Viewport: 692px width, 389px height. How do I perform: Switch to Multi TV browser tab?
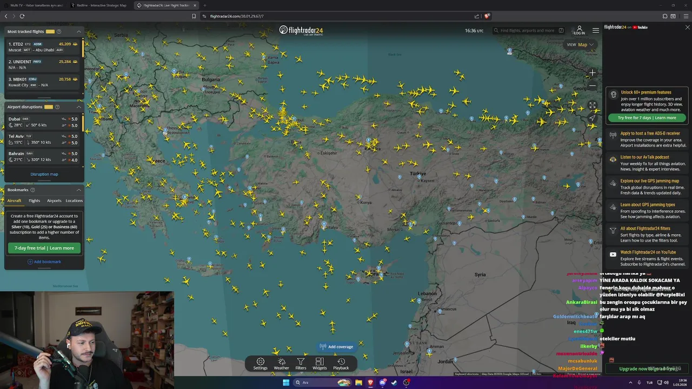(34, 5)
